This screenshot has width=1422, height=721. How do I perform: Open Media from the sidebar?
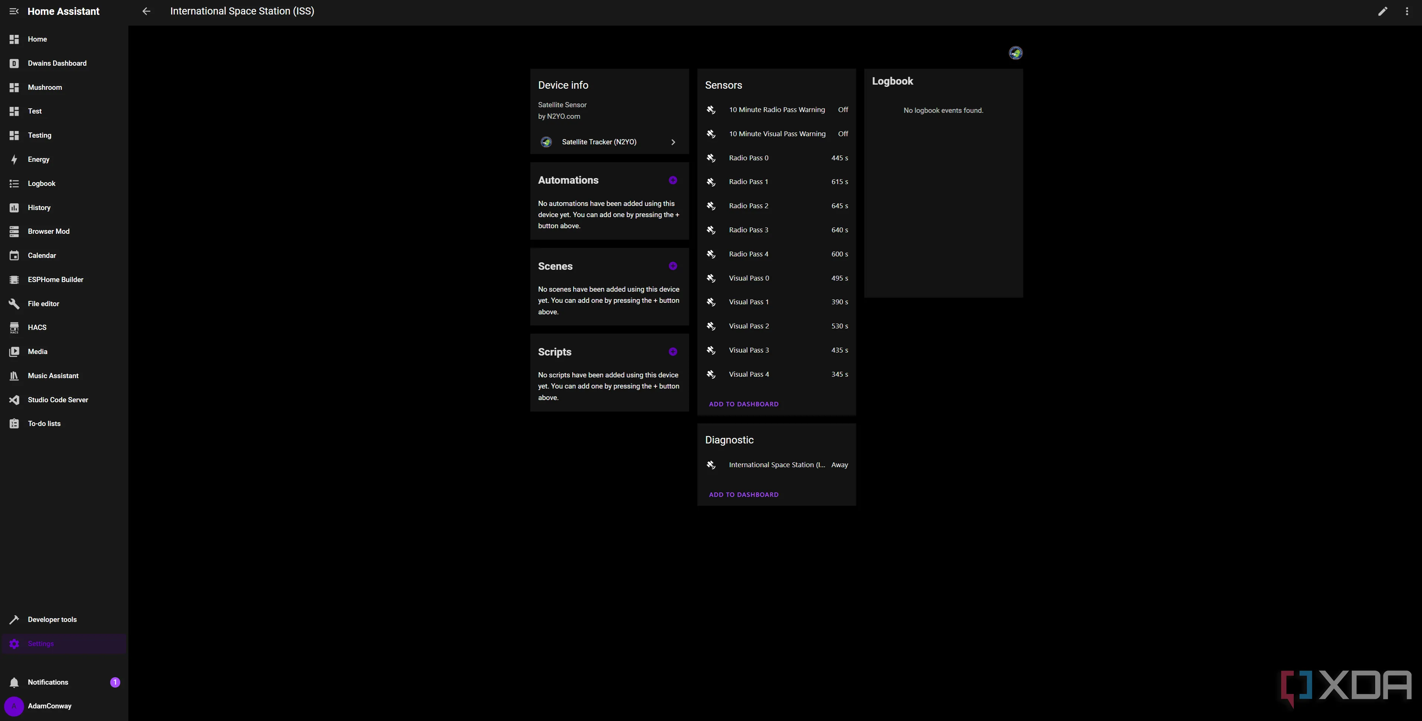(x=64, y=352)
